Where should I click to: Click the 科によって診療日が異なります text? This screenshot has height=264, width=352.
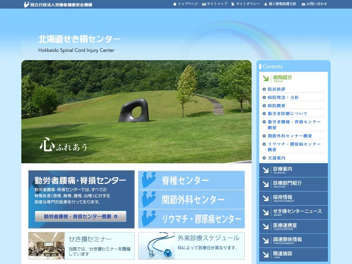[x=207, y=248]
